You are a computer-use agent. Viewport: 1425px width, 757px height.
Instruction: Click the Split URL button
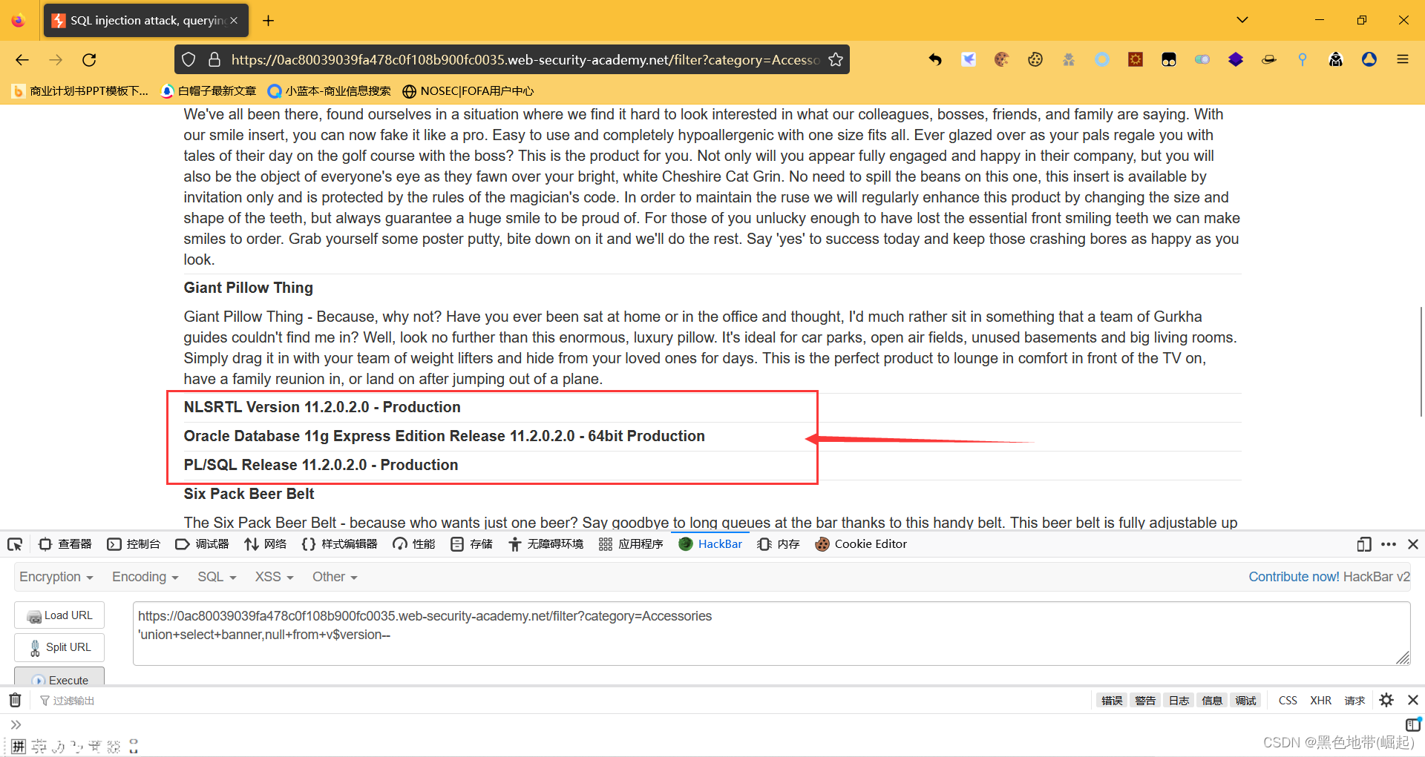[59, 647]
